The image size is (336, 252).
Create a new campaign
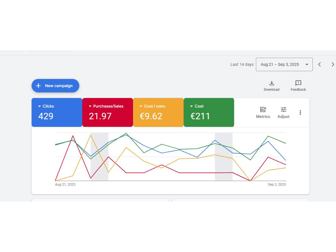55,86
